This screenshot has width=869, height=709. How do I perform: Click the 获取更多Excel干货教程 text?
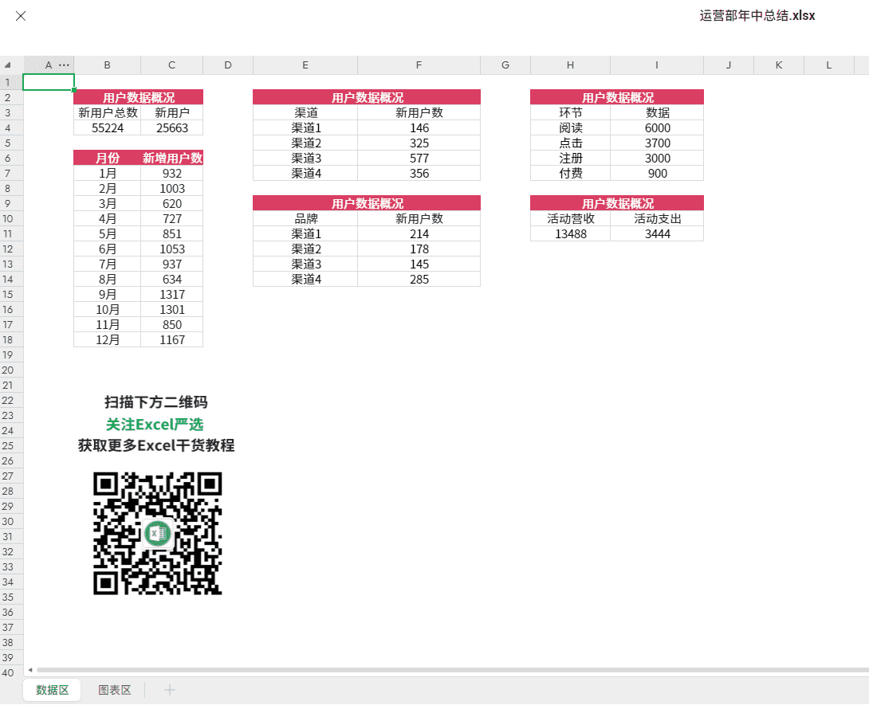[156, 445]
